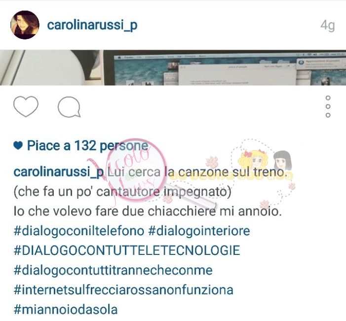Click the post photo of laptop screen

point(173,68)
